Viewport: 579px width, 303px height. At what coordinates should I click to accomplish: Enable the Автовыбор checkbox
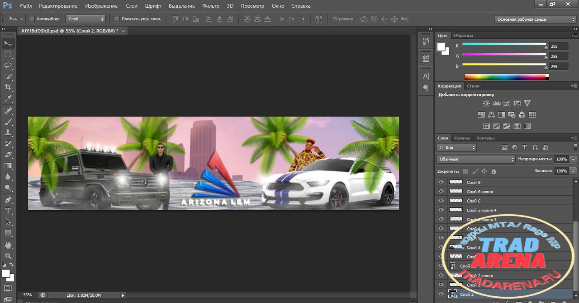[x=32, y=19]
